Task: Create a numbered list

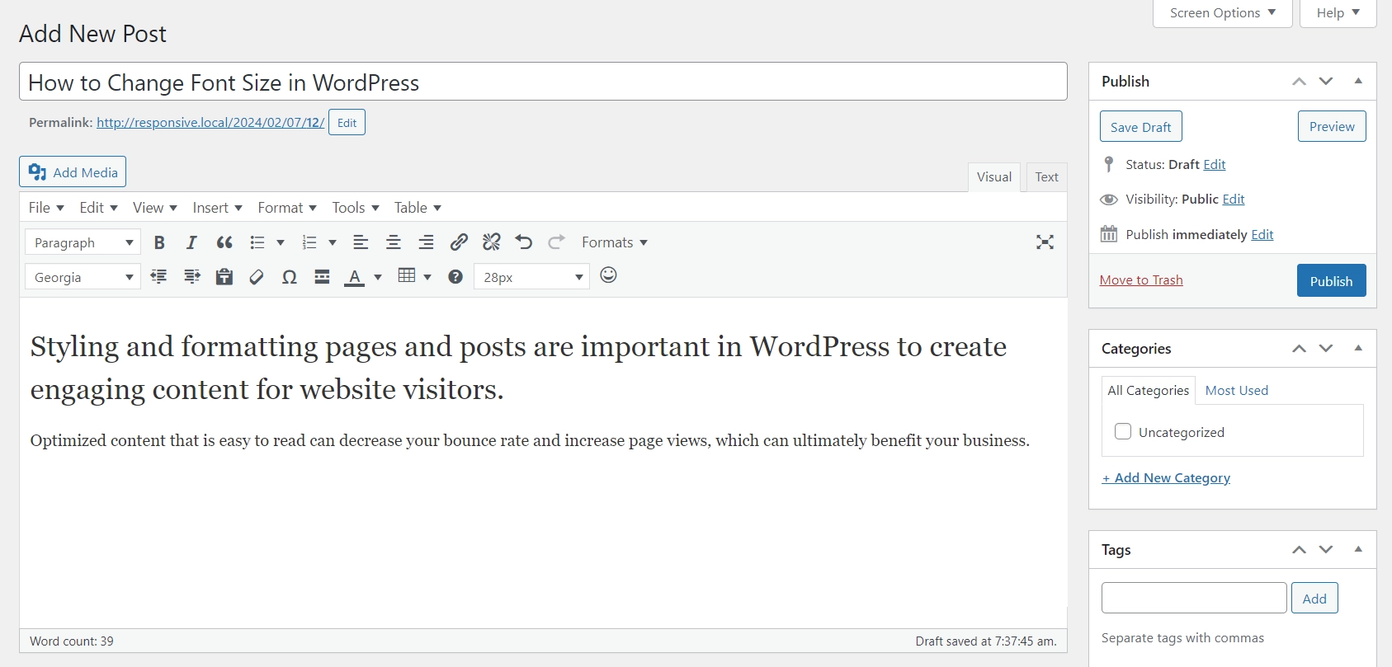Action: click(309, 242)
